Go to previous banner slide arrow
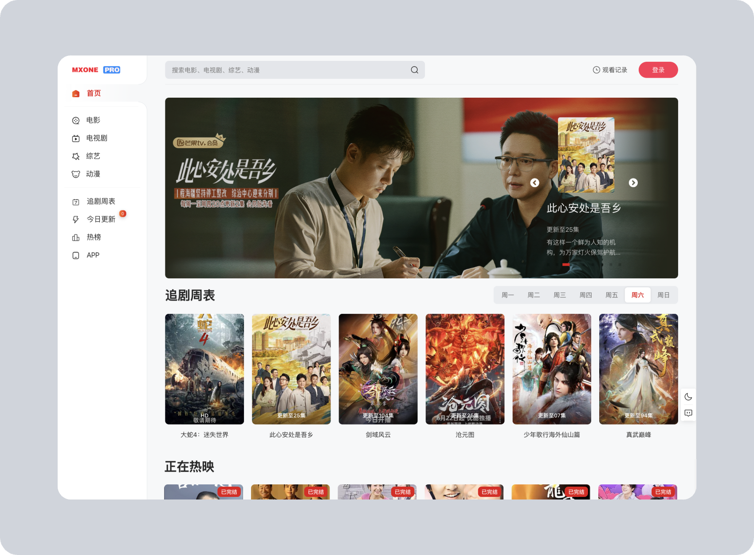 535,183
